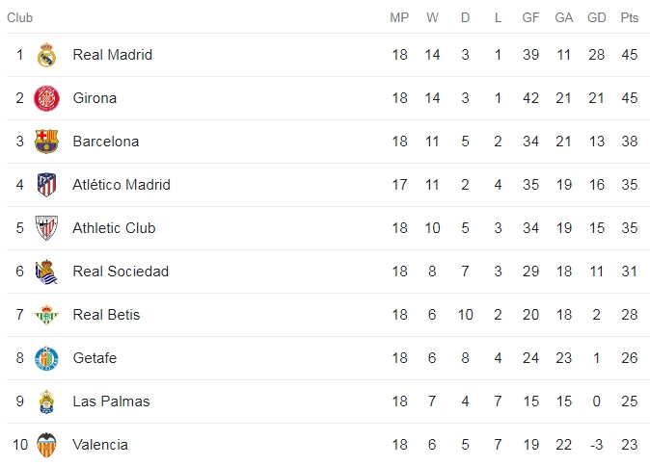Viewport: 650px width, 466px height.
Task: Click the MP column header
Action: (x=399, y=17)
